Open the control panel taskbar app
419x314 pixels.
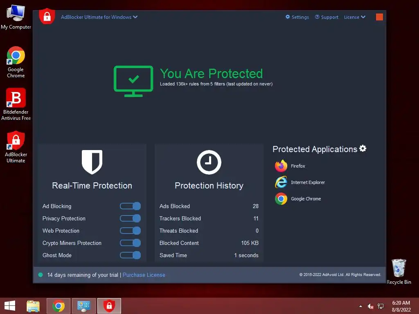[83, 306]
